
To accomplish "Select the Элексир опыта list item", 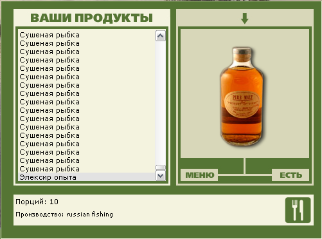I will pyautogui.click(x=87, y=177).
